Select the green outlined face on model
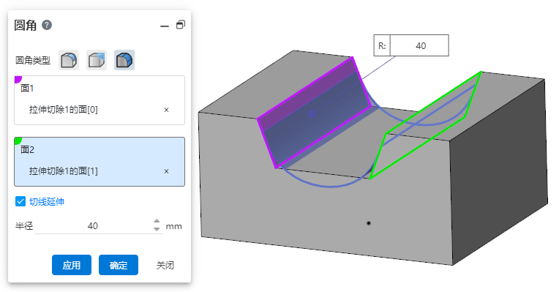This screenshot has width=559, height=292. tap(426, 125)
